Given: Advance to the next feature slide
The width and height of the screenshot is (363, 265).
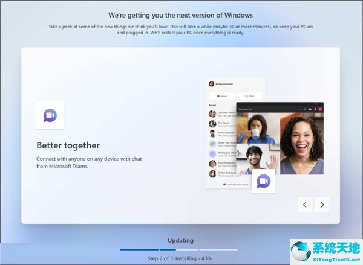Looking at the screenshot, I should [322, 205].
